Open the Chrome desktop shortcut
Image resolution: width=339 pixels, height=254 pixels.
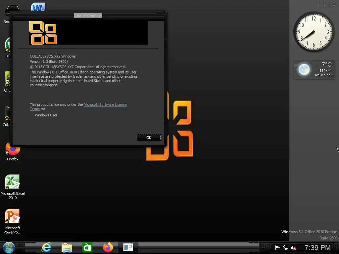click(7, 81)
